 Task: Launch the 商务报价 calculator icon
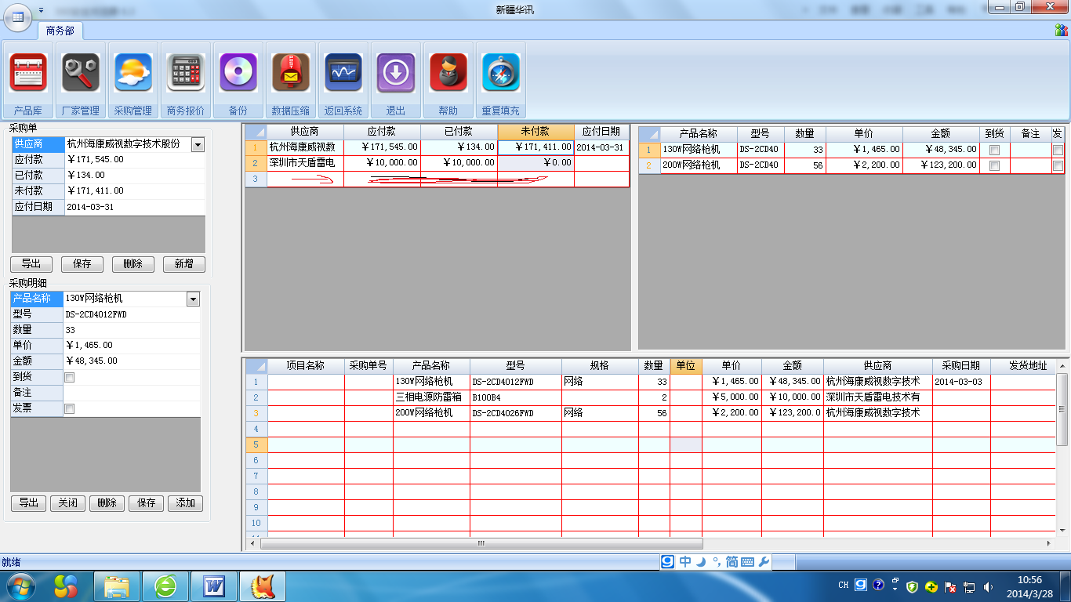click(186, 74)
